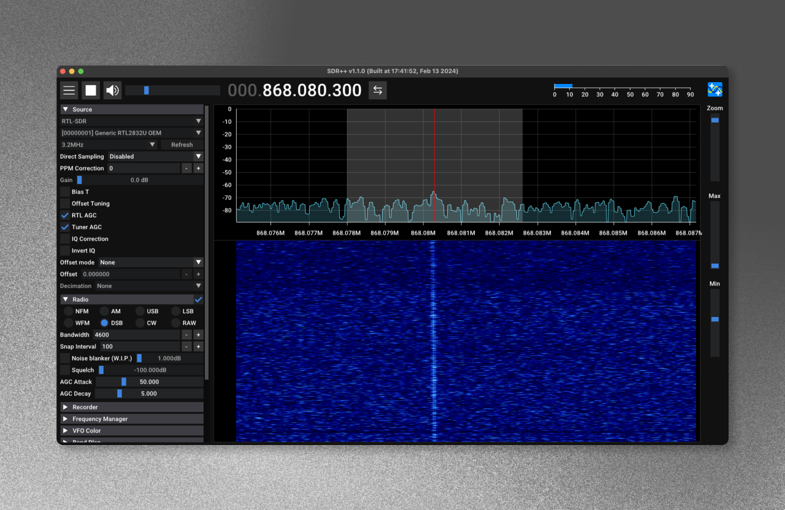This screenshot has height=510, width=785.
Task: Expand the VFO Color section
Action: pos(132,430)
